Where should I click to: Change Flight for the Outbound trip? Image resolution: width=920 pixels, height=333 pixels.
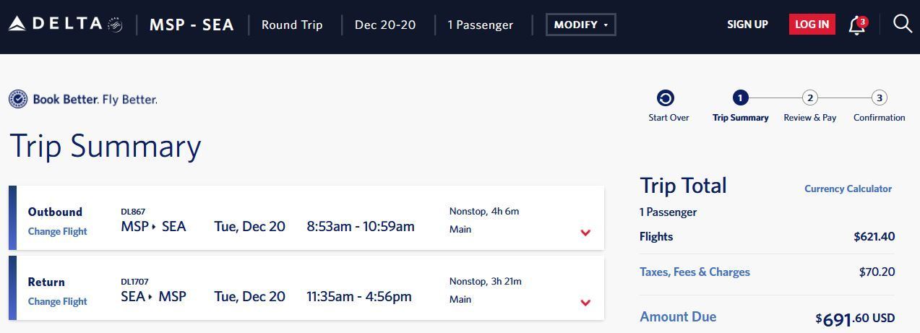[x=57, y=231]
